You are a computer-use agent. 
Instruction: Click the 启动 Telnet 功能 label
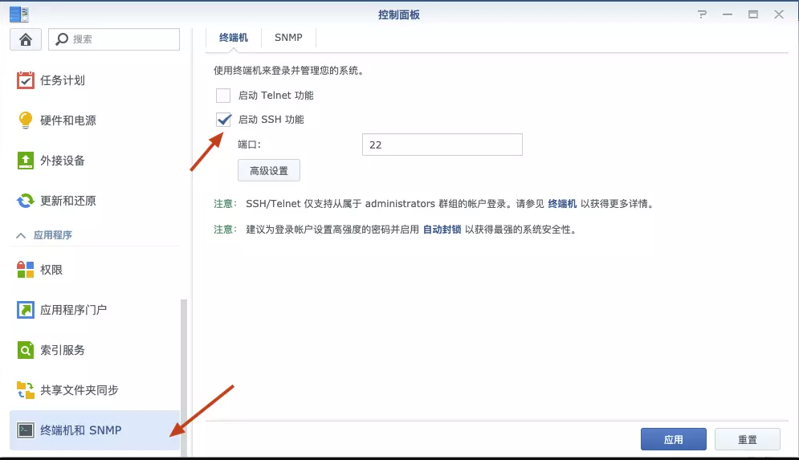click(x=275, y=96)
